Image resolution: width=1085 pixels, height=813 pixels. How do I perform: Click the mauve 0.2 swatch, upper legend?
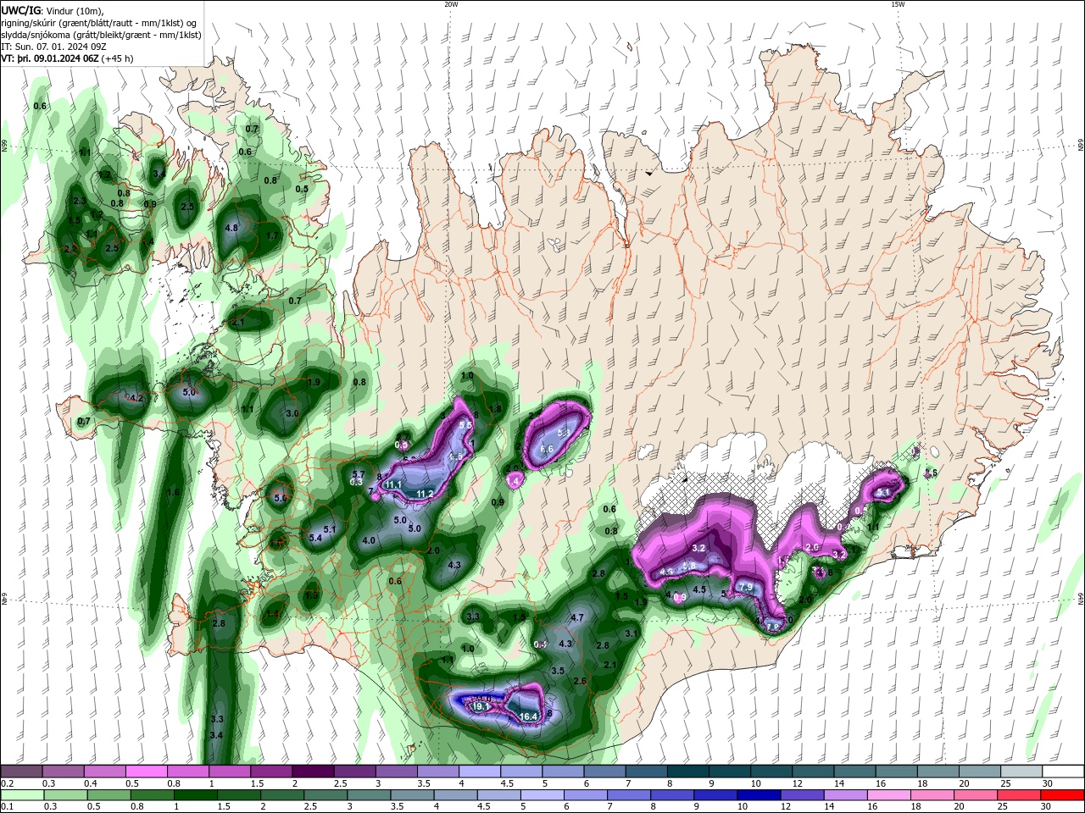(x=21, y=772)
